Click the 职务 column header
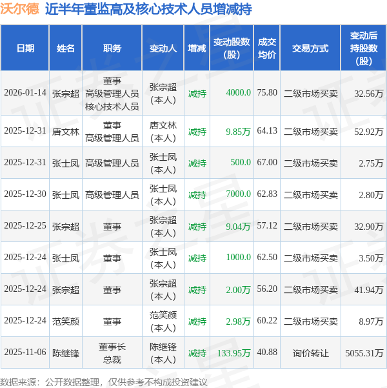The image size is (387, 388). click(112, 48)
